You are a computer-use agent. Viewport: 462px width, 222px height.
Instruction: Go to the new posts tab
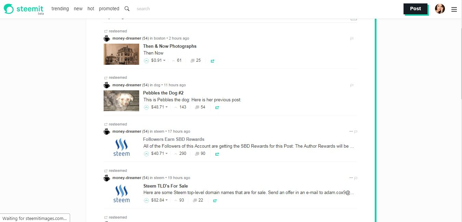point(78,9)
